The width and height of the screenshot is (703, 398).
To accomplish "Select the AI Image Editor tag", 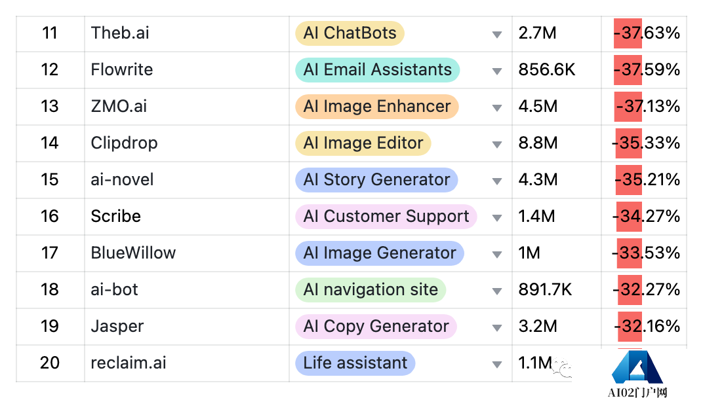I will 363,143.
